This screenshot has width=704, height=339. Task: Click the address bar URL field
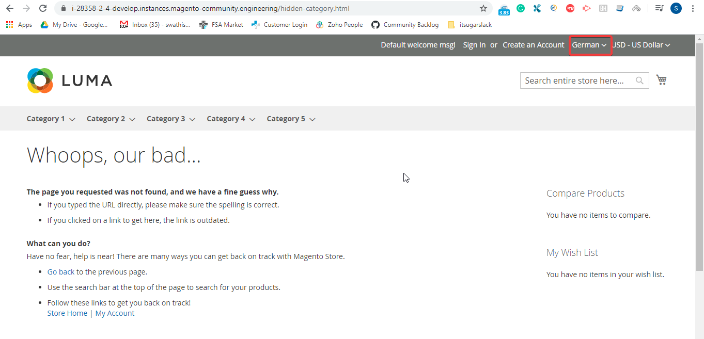pyautogui.click(x=274, y=8)
